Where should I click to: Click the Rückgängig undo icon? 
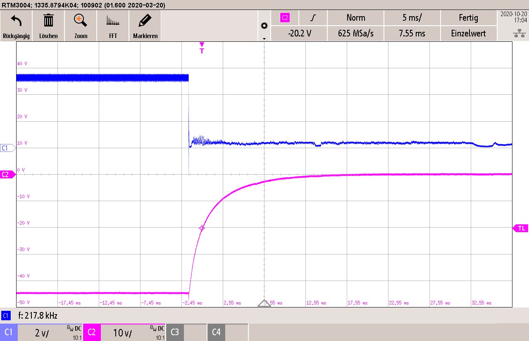pos(16,20)
